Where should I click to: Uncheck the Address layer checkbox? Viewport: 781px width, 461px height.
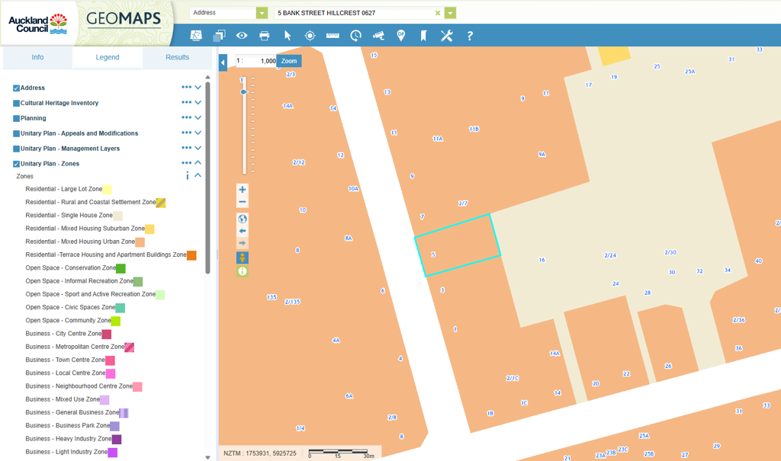pos(16,88)
